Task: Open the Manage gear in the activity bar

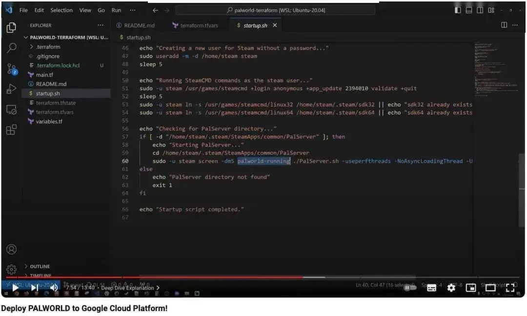Action: click(11, 269)
